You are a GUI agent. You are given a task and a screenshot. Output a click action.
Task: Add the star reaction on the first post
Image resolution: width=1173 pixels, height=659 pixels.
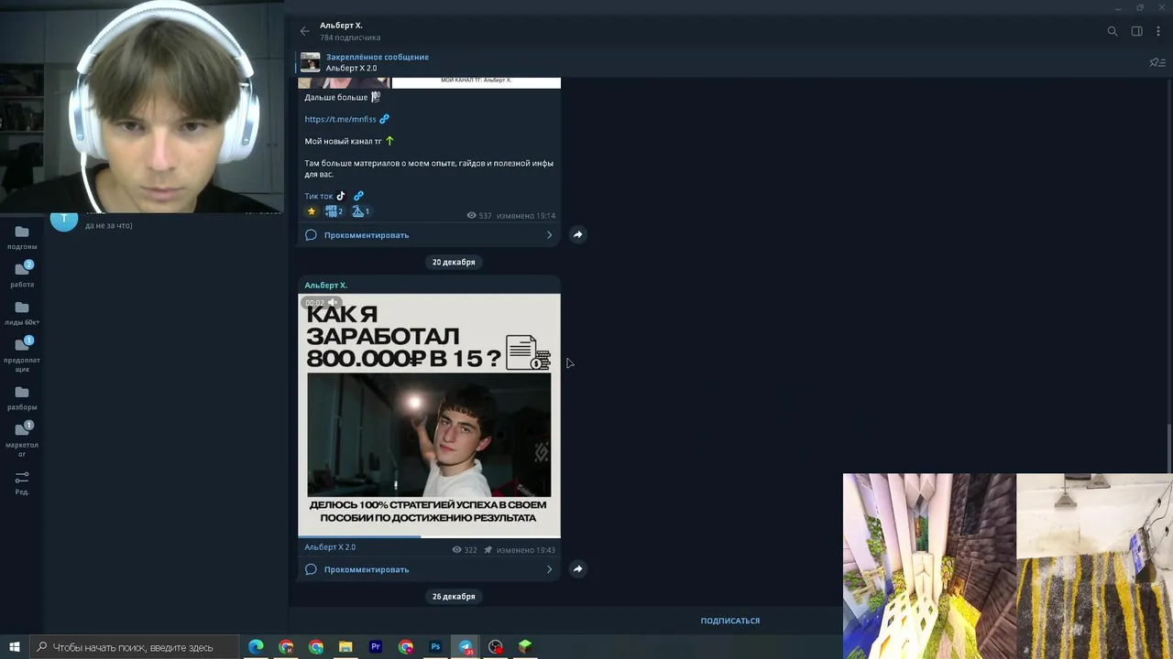[x=312, y=211]
